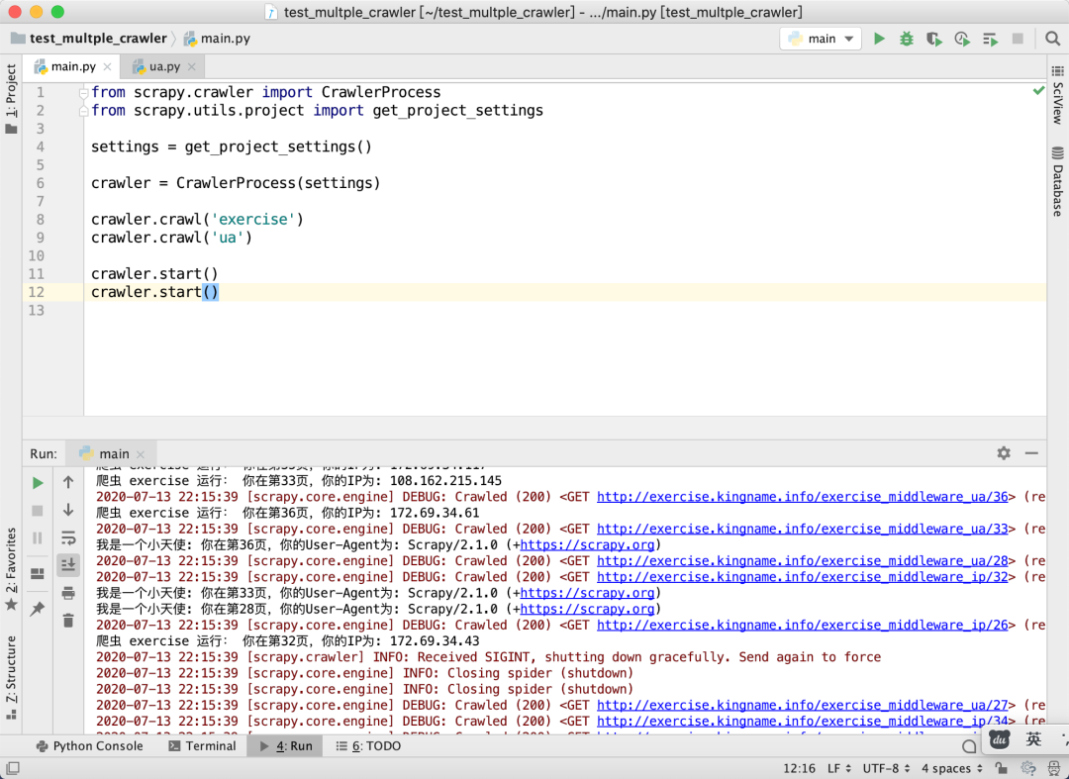Clear console output with trash icon
Image resolution: width=1069 pixels, height=779 pixels.
point(68,621)
